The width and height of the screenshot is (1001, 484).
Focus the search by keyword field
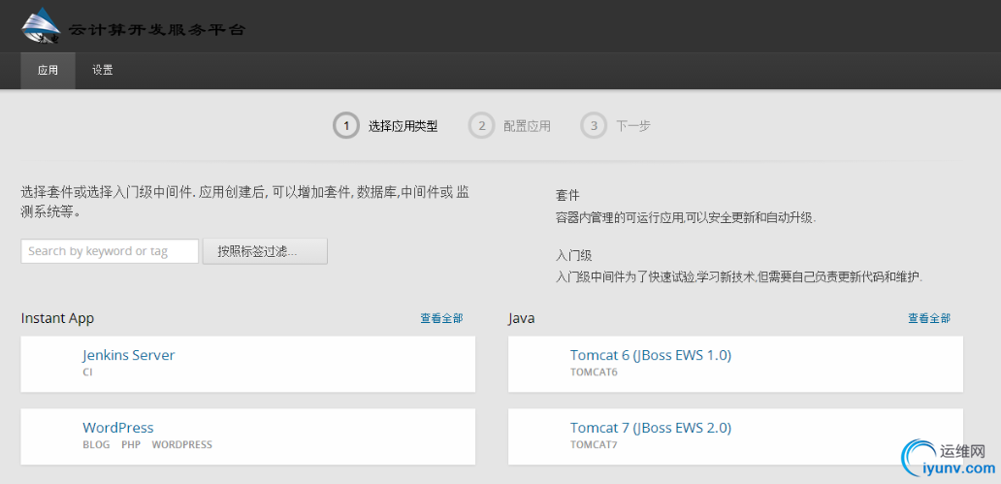[x=110, y=251]
